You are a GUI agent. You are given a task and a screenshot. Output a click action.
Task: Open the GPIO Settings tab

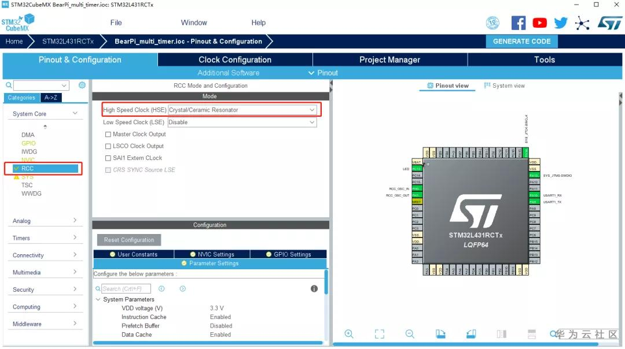tap(288, 254)
